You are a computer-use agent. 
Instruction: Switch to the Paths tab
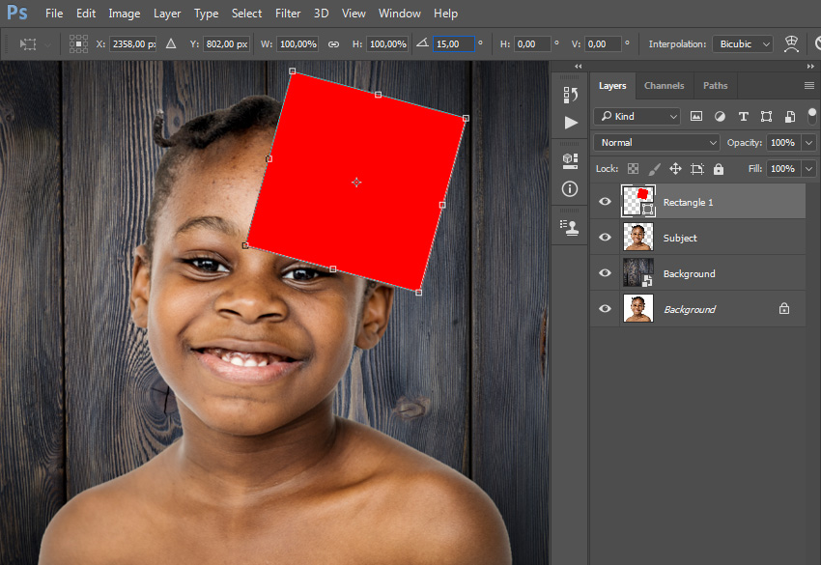pyautogui.click(x=715, y=85)
